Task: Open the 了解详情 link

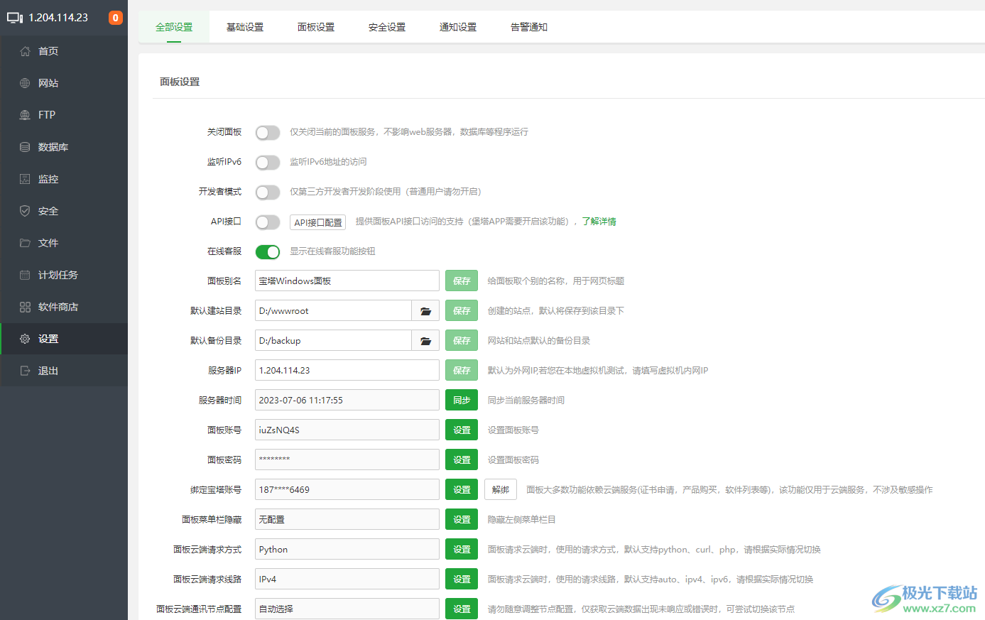Action: 599,222
